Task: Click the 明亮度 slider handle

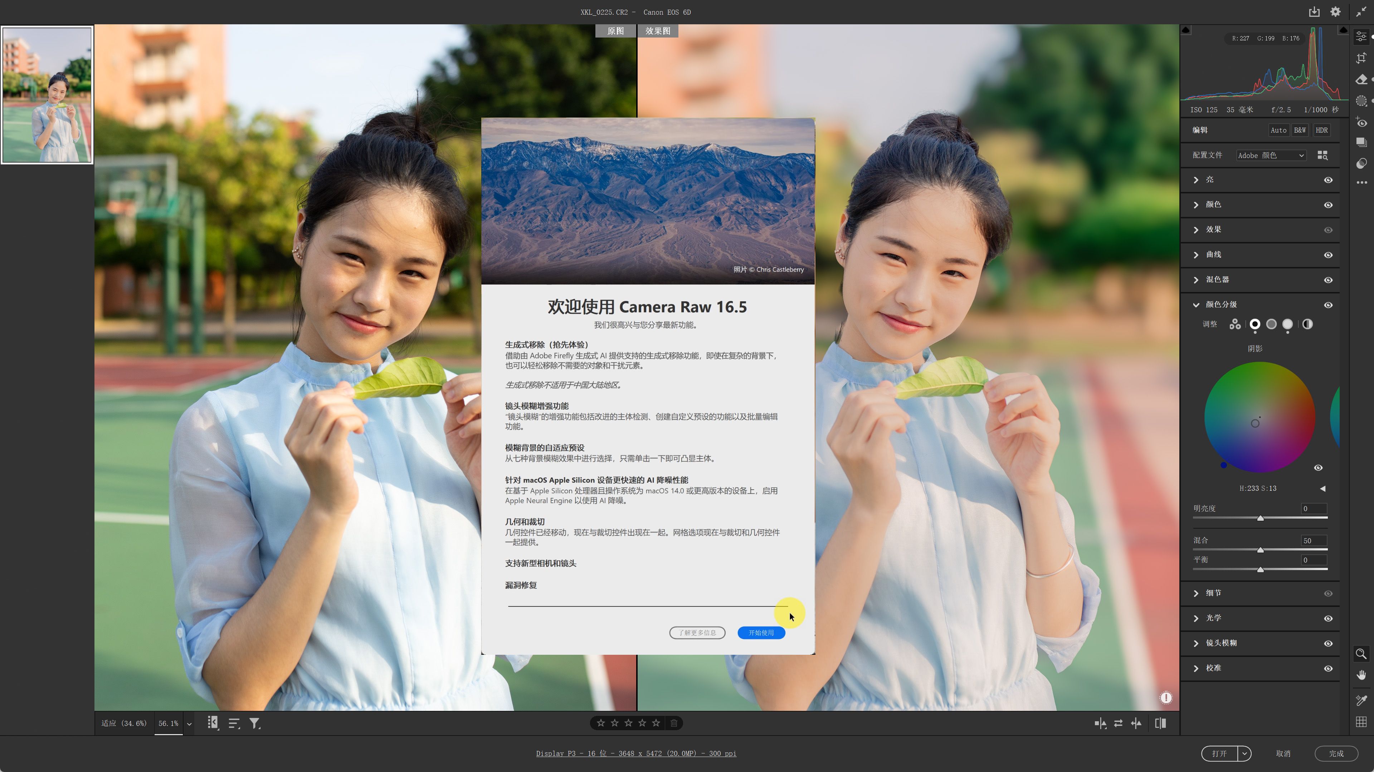Action: [x=1260, y=518]
